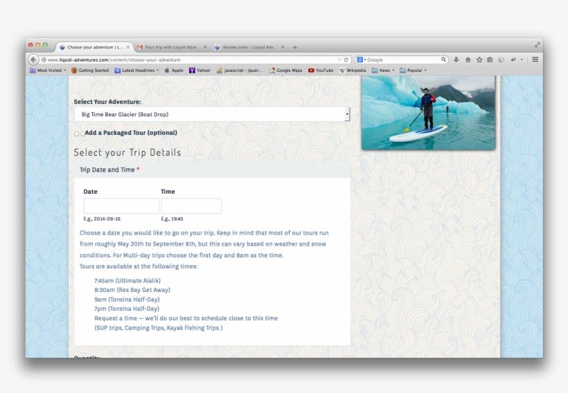Open Latest Headlines feed dropdown

click(137, 70)
